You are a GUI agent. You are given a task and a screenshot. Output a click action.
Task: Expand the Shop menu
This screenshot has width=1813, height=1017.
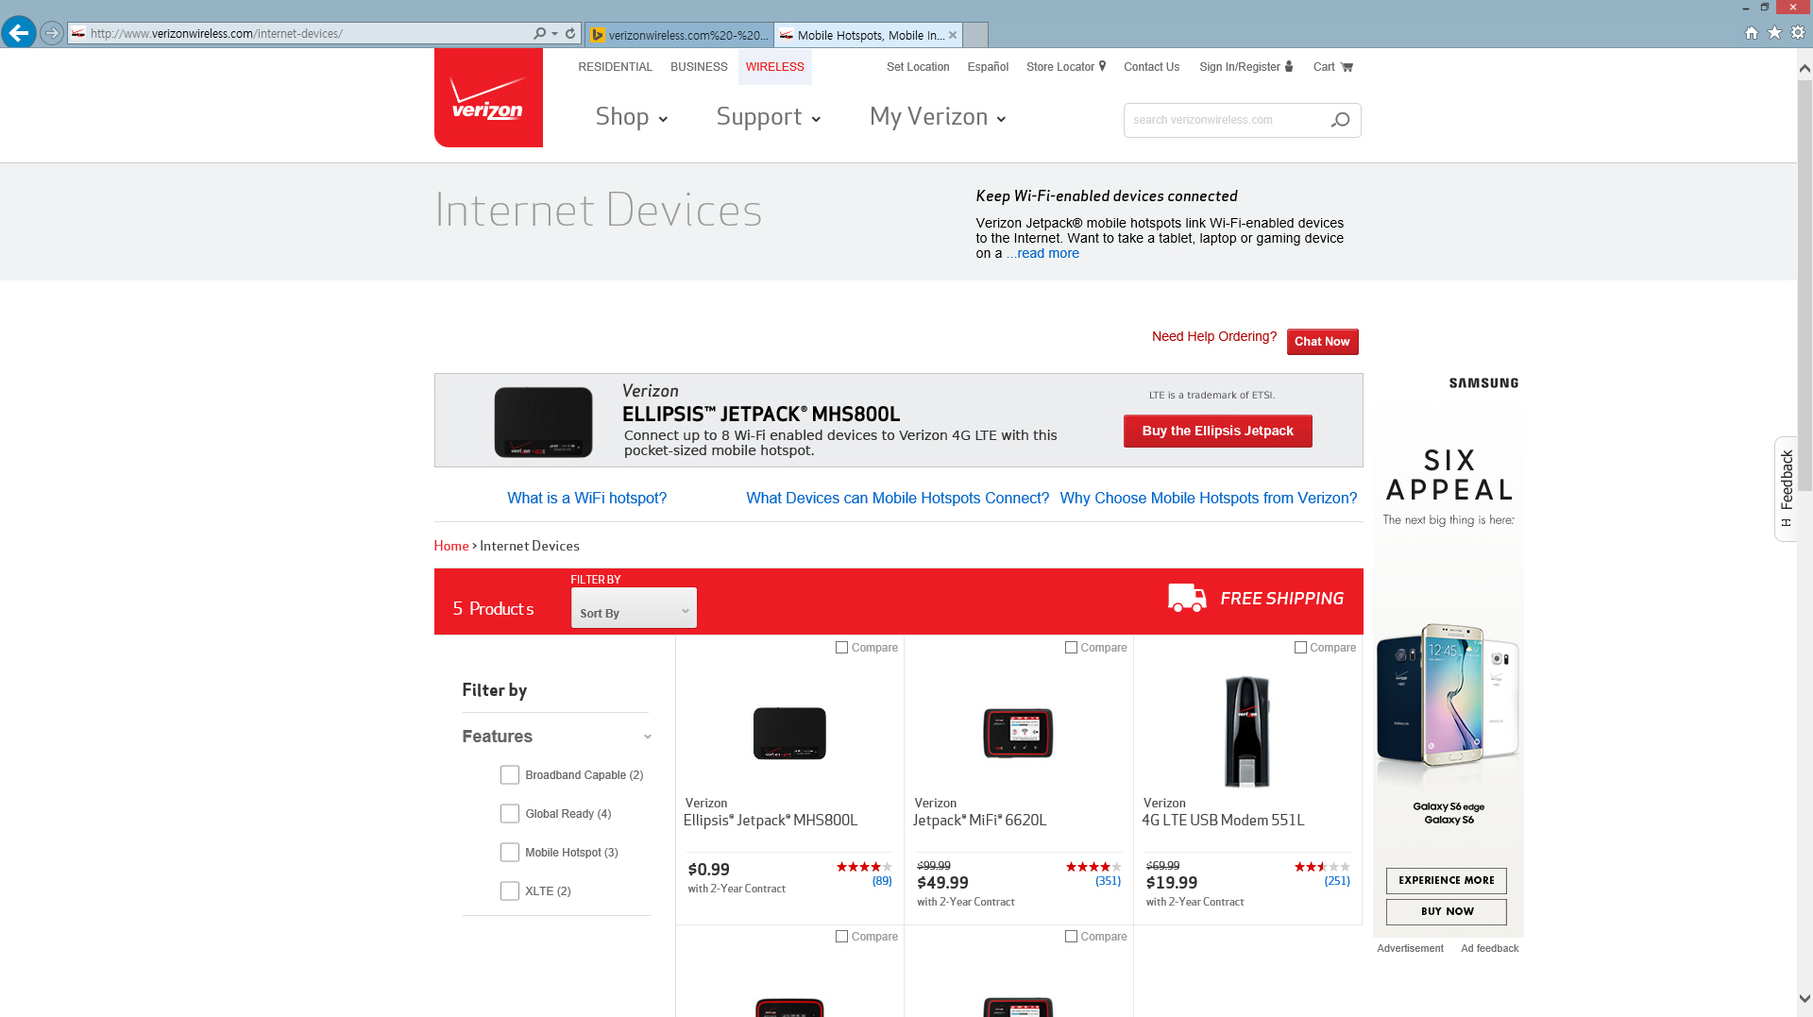pos(632,117)
